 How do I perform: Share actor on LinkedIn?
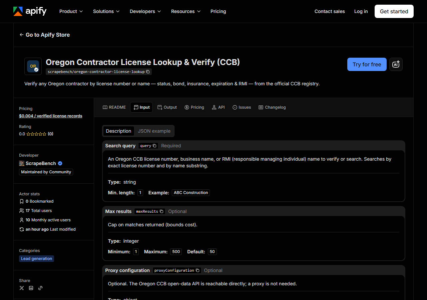pyautogui.click(x=31, y=288)
